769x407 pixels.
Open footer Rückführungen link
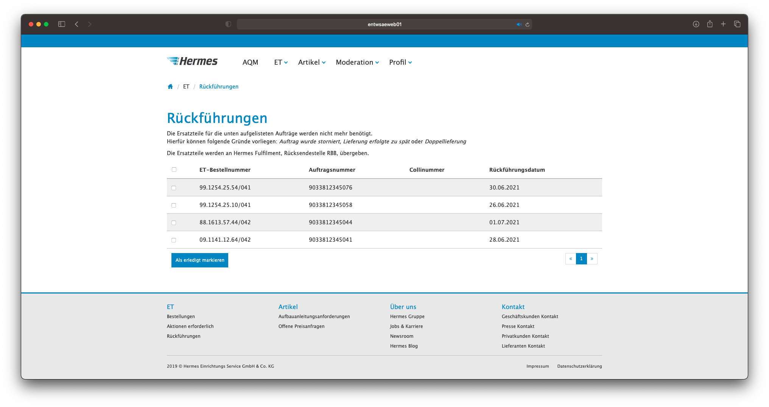184,336
